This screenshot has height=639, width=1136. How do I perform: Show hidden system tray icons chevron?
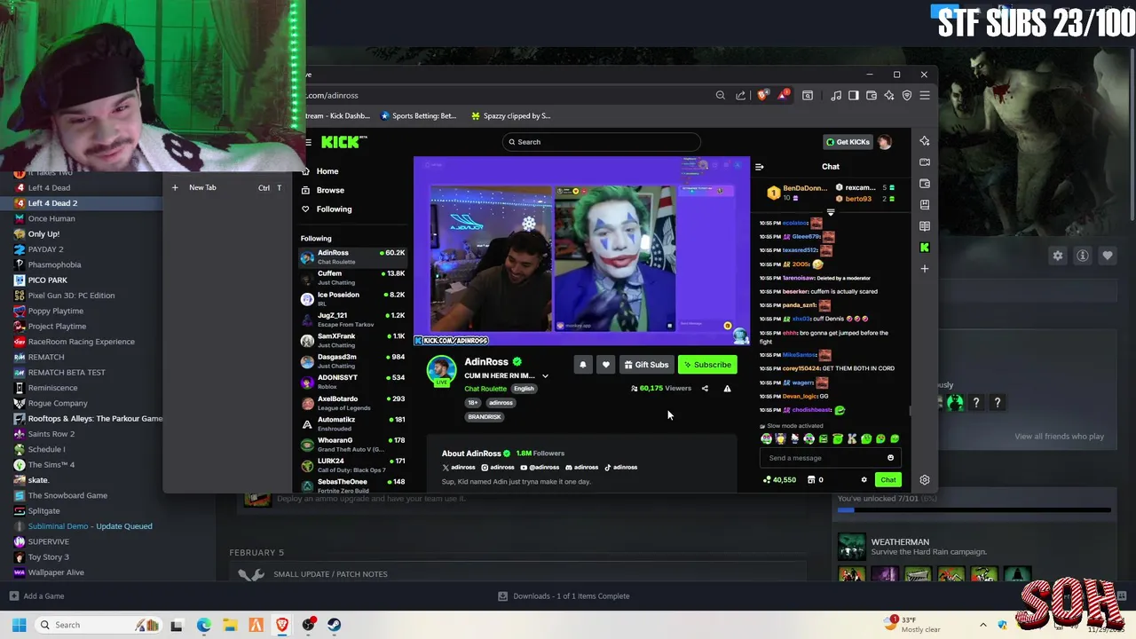pyautogui.click(x=982, y=625)
